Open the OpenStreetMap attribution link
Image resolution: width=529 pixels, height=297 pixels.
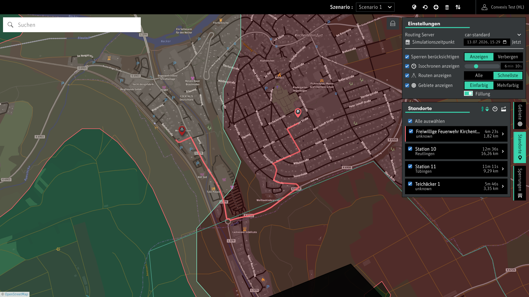pos(17,294)
